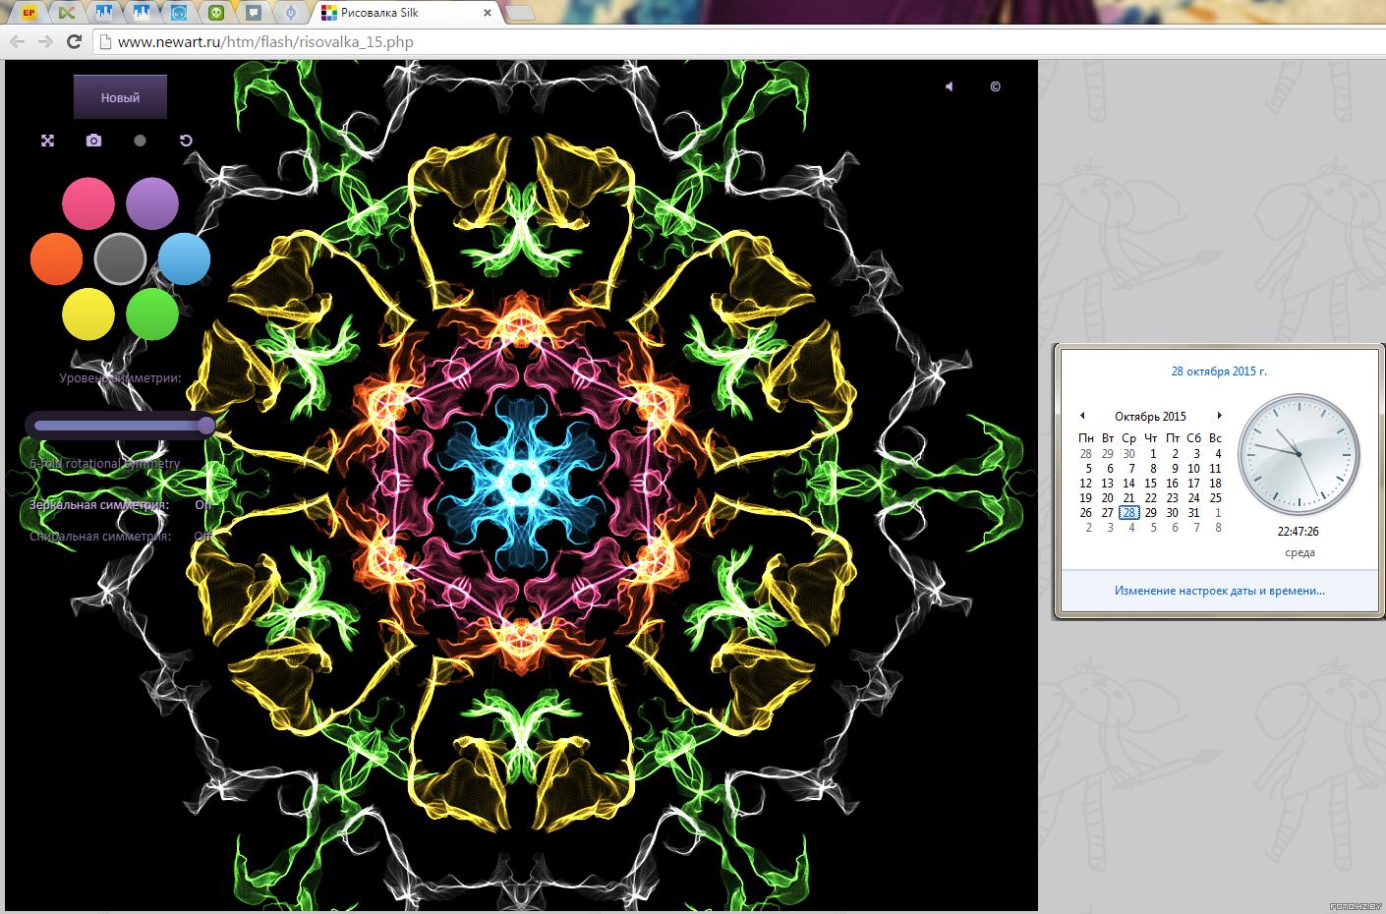The height and width of the screenshot is (914, 1386).
Task: Select October 12 in the calendar
Action: (1085, 484)
